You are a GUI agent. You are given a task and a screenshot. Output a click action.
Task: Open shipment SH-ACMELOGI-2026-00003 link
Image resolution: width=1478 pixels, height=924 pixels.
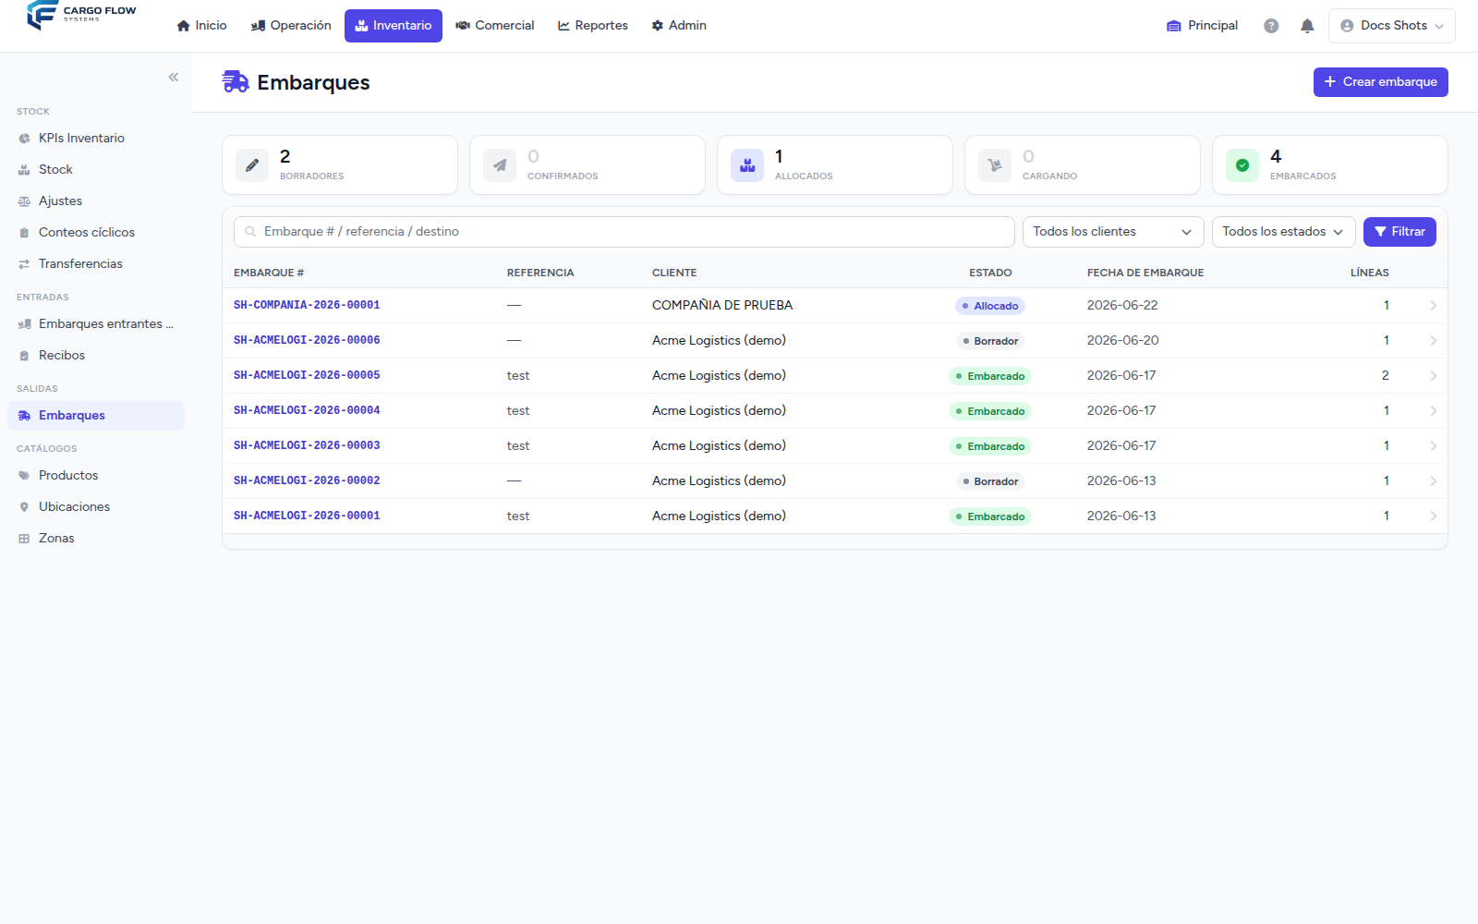coord(307,445)
